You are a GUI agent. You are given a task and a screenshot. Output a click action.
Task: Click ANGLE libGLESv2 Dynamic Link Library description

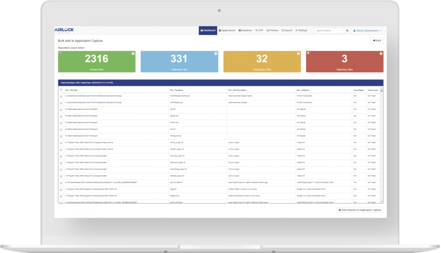tap(245, 196)
